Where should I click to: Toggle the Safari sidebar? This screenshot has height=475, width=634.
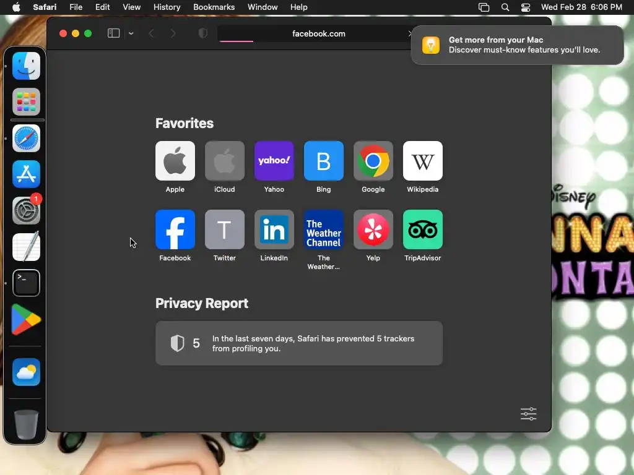[x=114, y=33]
